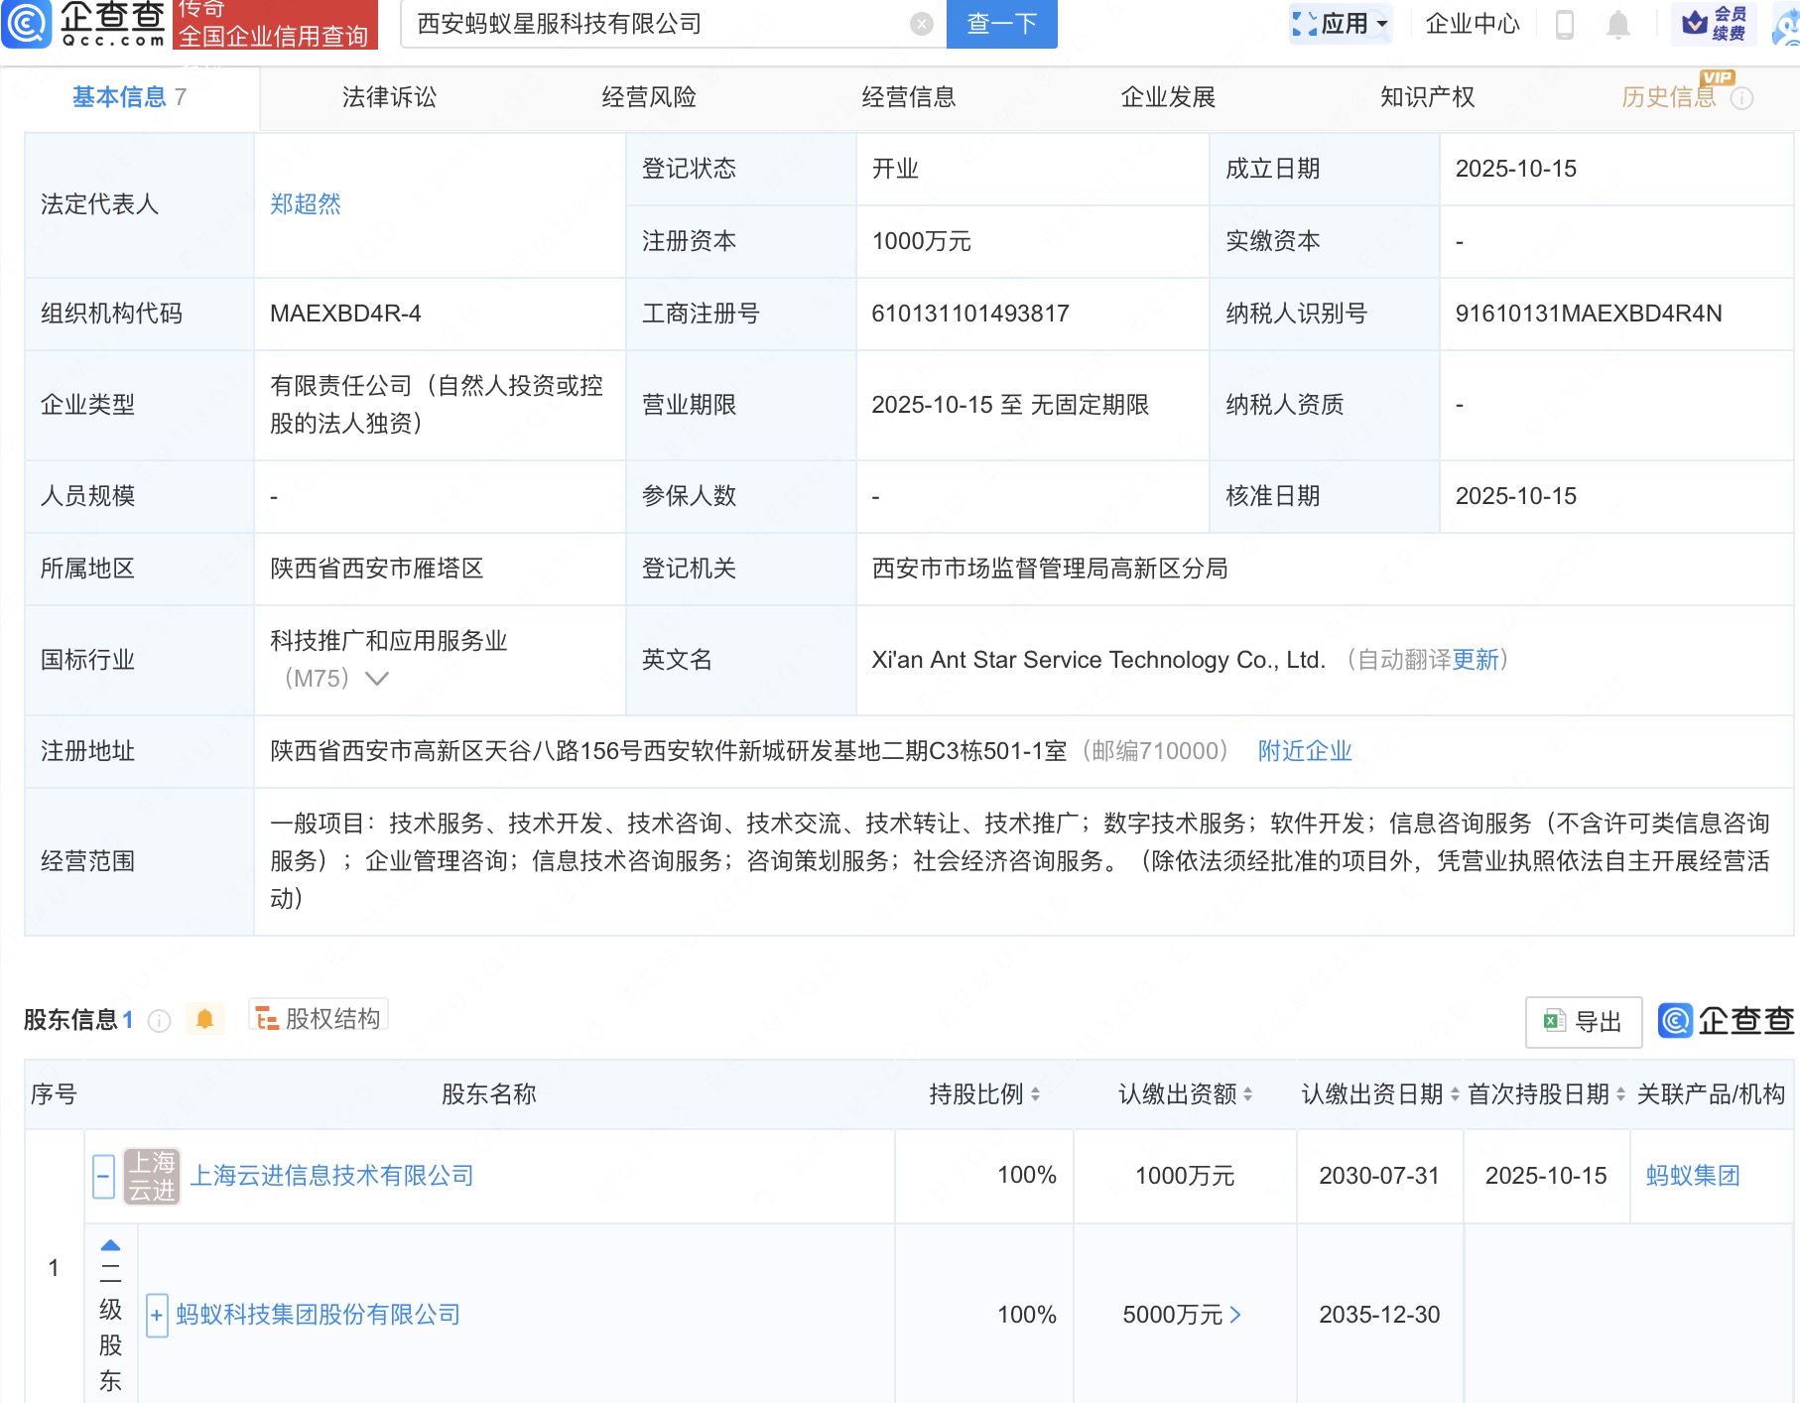The height and width of the screenshot is (1403, 1800).
Task: Expand the 国标行业 M75 chevron
Action: click(377, 679)
